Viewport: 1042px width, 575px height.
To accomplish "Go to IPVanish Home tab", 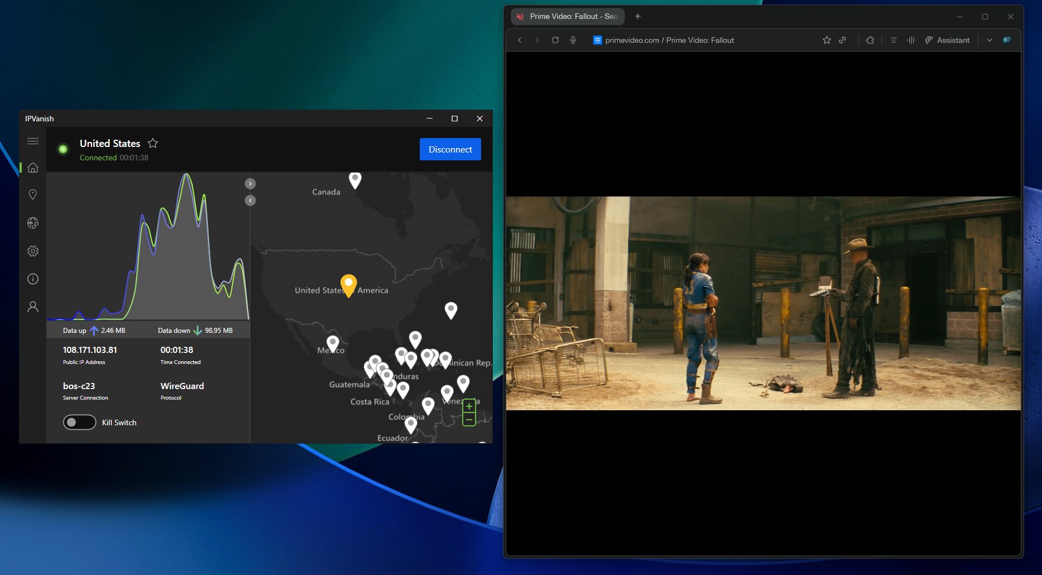I will tap(33, 168).
